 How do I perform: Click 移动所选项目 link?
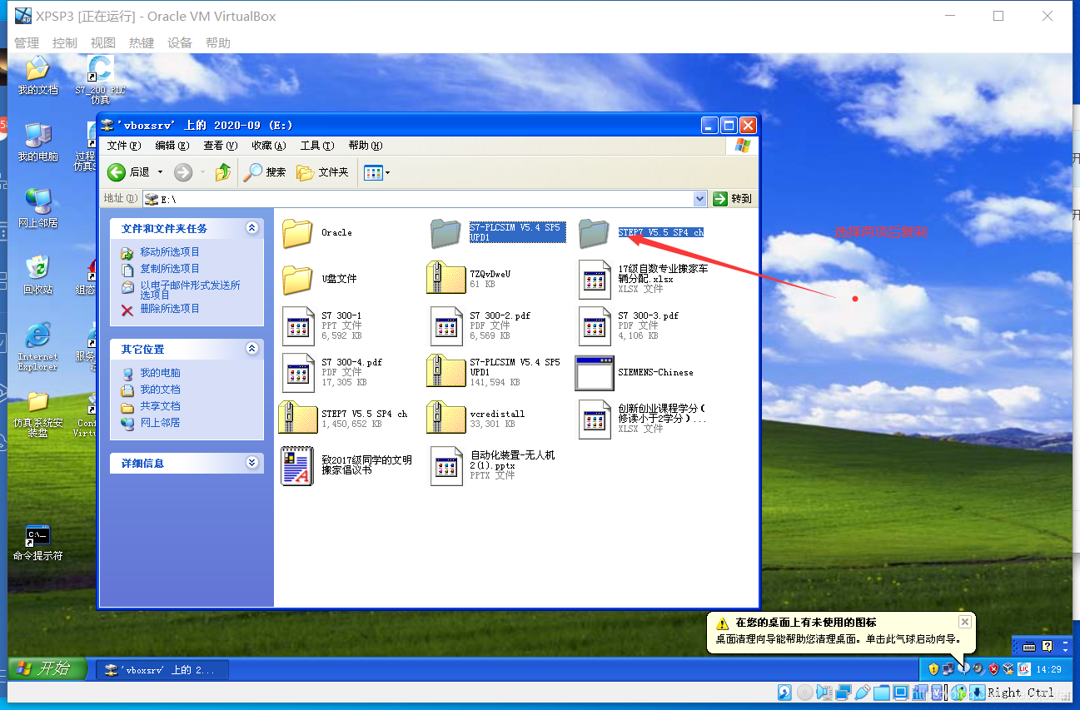(x=170, y=252)
